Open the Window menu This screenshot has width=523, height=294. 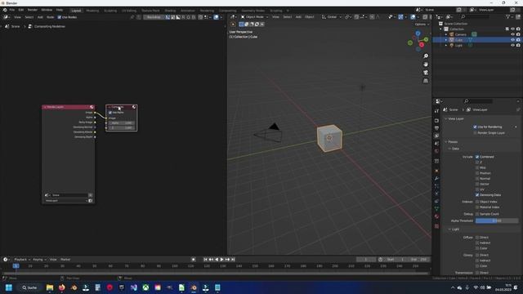coord(47,10)
